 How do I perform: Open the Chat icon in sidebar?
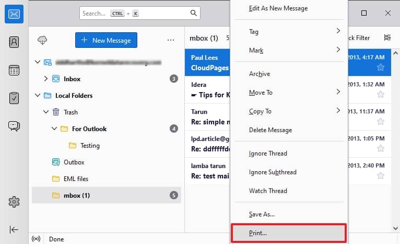click(x=14, y=126)
